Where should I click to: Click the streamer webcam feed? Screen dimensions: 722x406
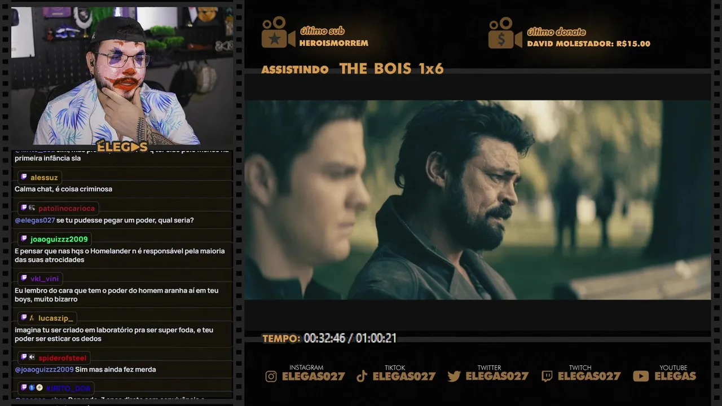tap(122, 76)
